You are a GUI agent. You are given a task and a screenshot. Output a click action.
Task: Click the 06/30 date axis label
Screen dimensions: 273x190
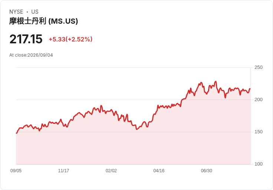[x=207, y=171]
